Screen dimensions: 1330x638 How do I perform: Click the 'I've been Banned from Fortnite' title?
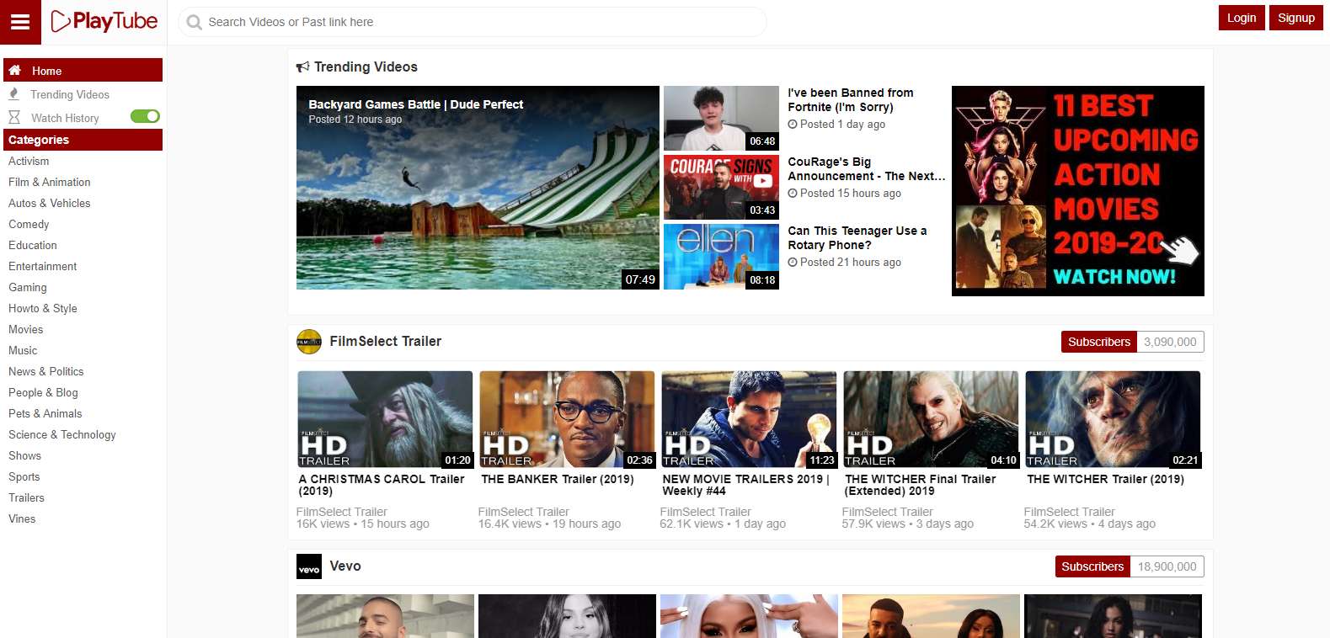click(x=851, y=100)
